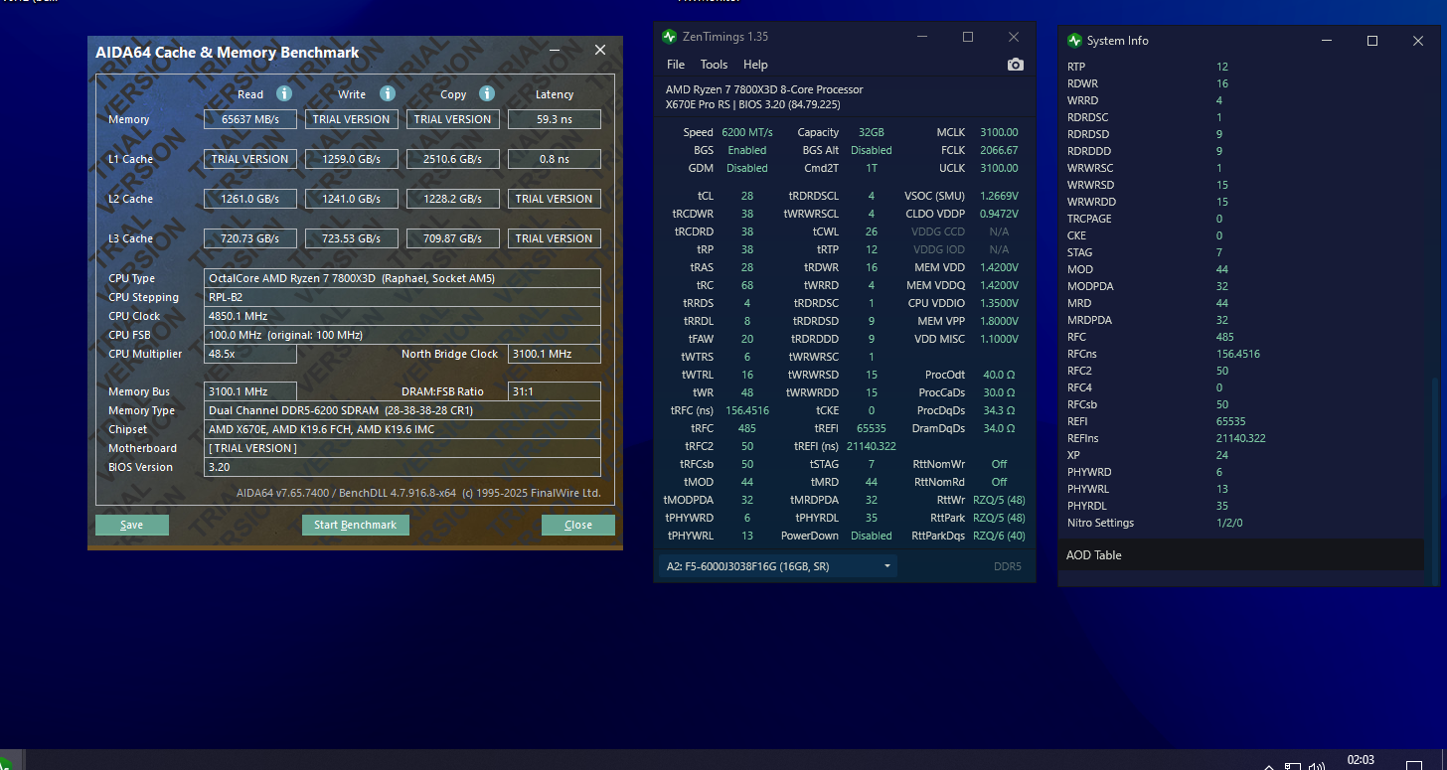This screenshot has height=770, width=1447.
Task: Open the Tools menu in ZenTimings
Action: click(714, 65)
